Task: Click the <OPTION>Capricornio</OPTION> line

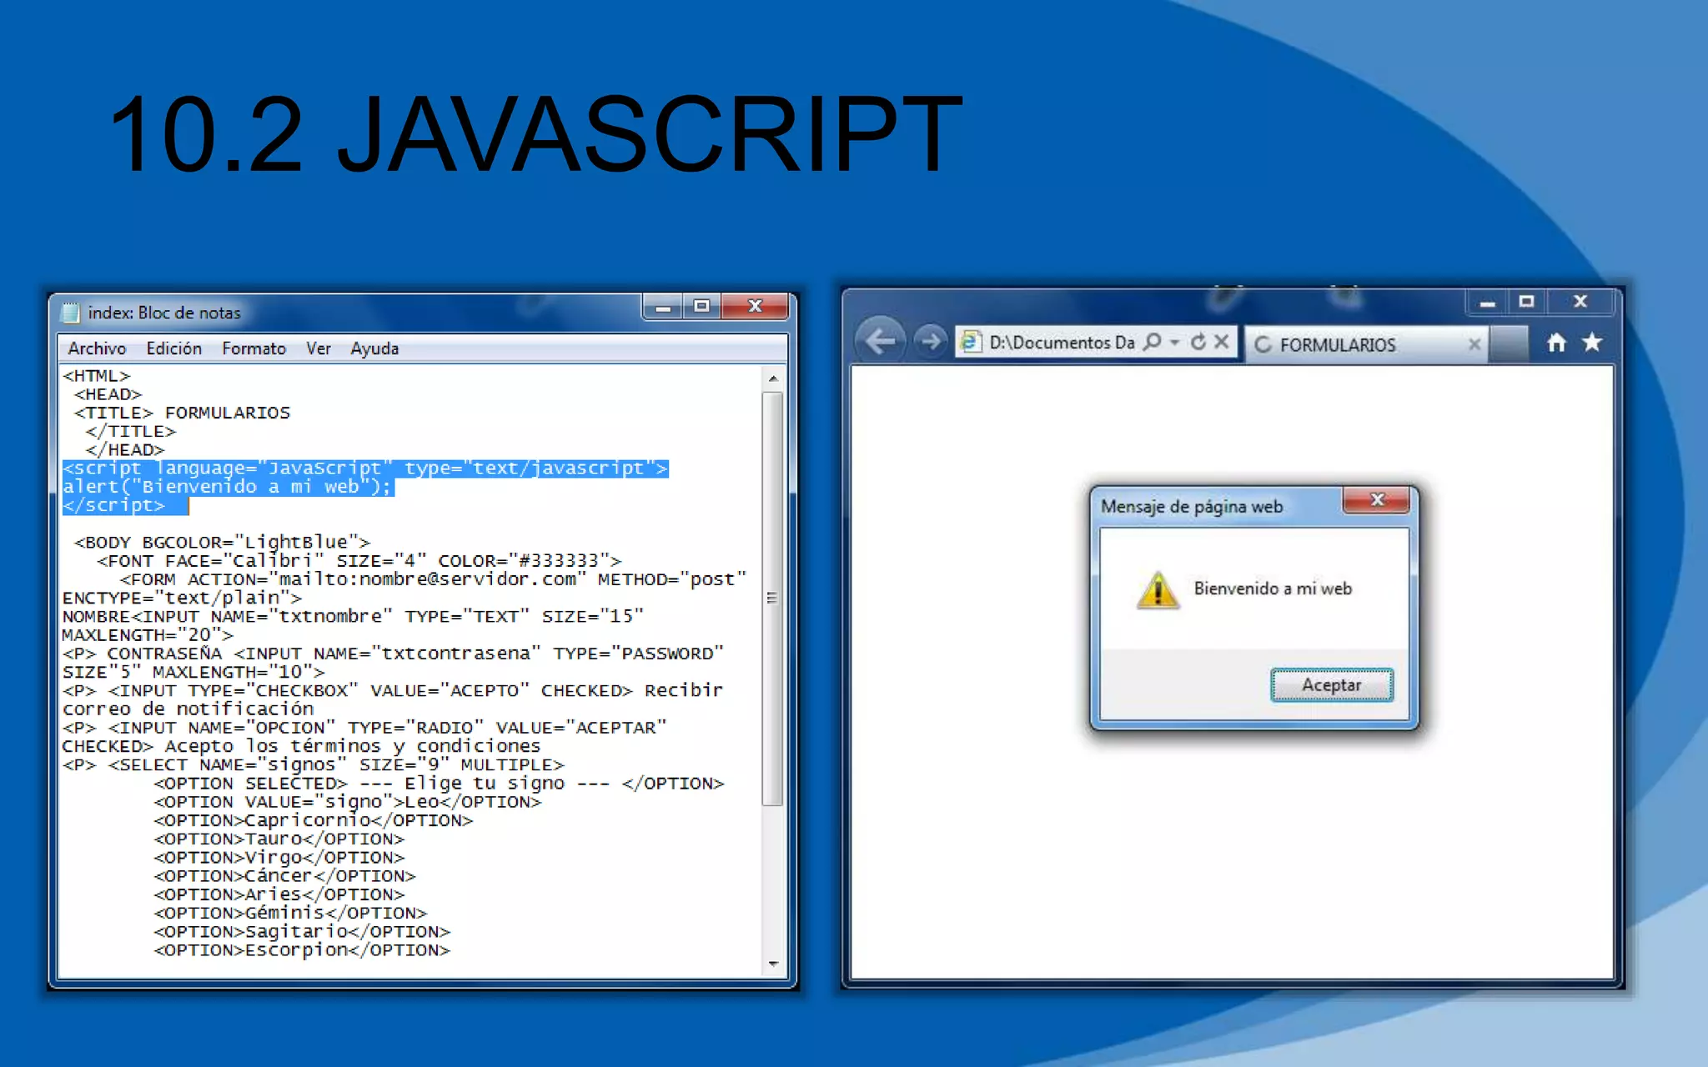Action: tap(313, 820)
